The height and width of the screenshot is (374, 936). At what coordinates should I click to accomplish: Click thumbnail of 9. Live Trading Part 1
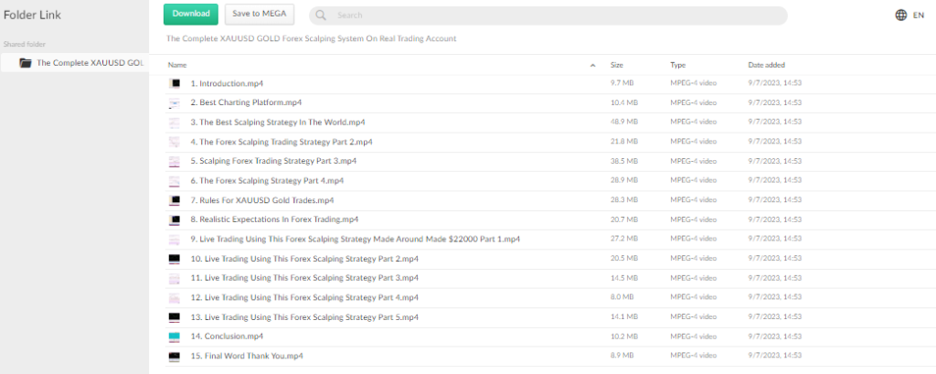[x=175, y=240]
